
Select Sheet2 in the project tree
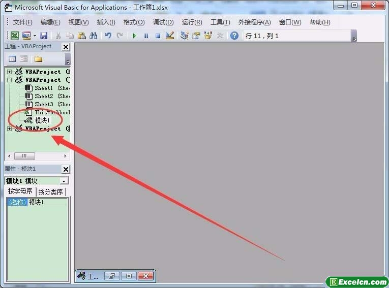(47, 96)
